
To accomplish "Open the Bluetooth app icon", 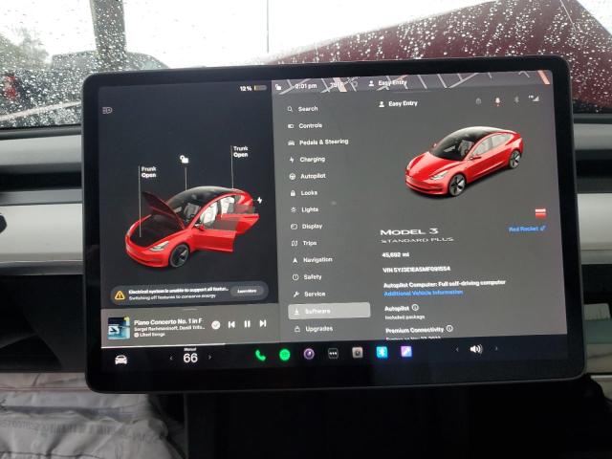I will click(382, 352).
